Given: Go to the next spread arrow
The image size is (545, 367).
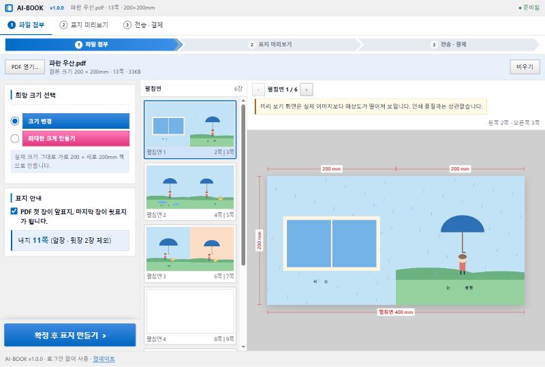Looking at the screenshot, I should [x=306, y=90].
